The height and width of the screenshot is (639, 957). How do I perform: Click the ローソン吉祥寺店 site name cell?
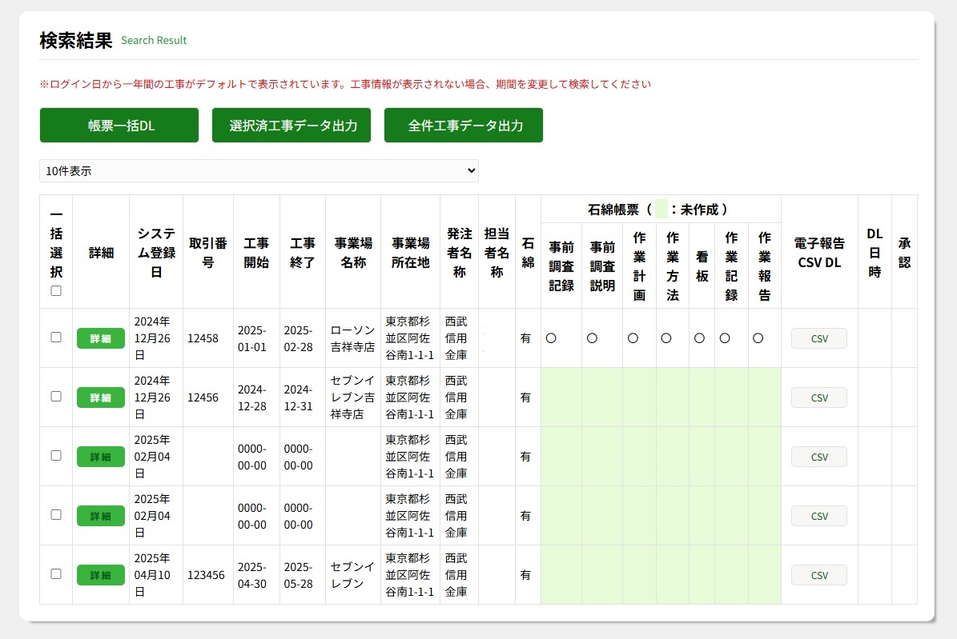pyautogui.click(x=353, y=338)
